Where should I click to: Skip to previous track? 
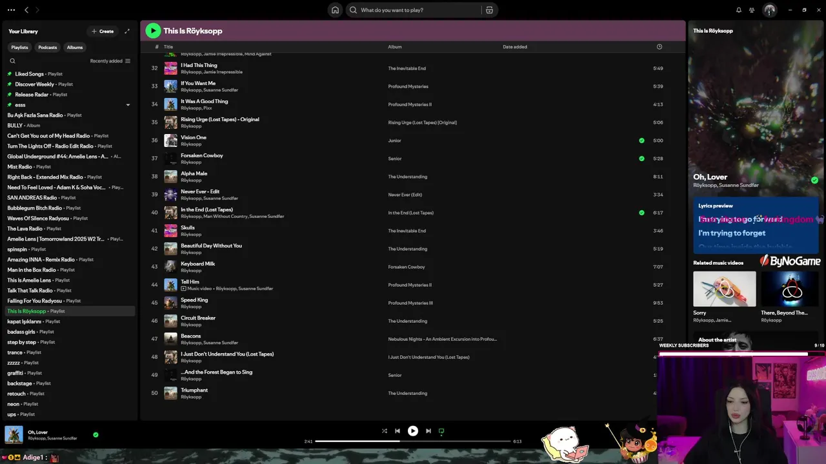(x=398, y=431)
